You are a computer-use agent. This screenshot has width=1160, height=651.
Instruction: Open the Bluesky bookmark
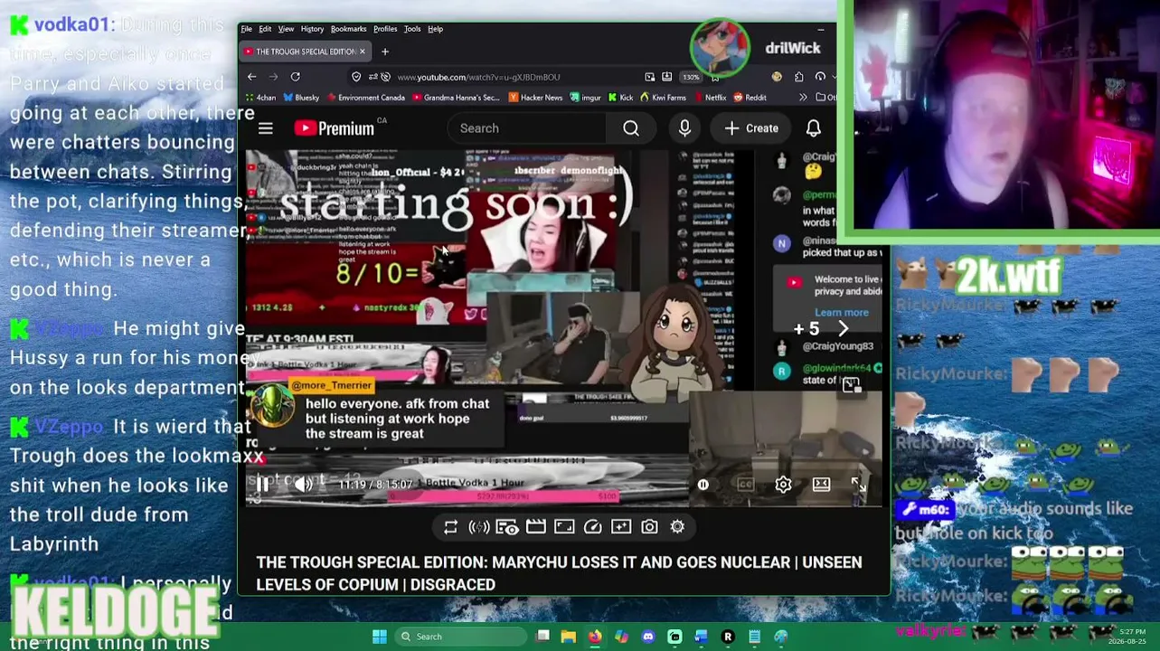click(301, 98)
